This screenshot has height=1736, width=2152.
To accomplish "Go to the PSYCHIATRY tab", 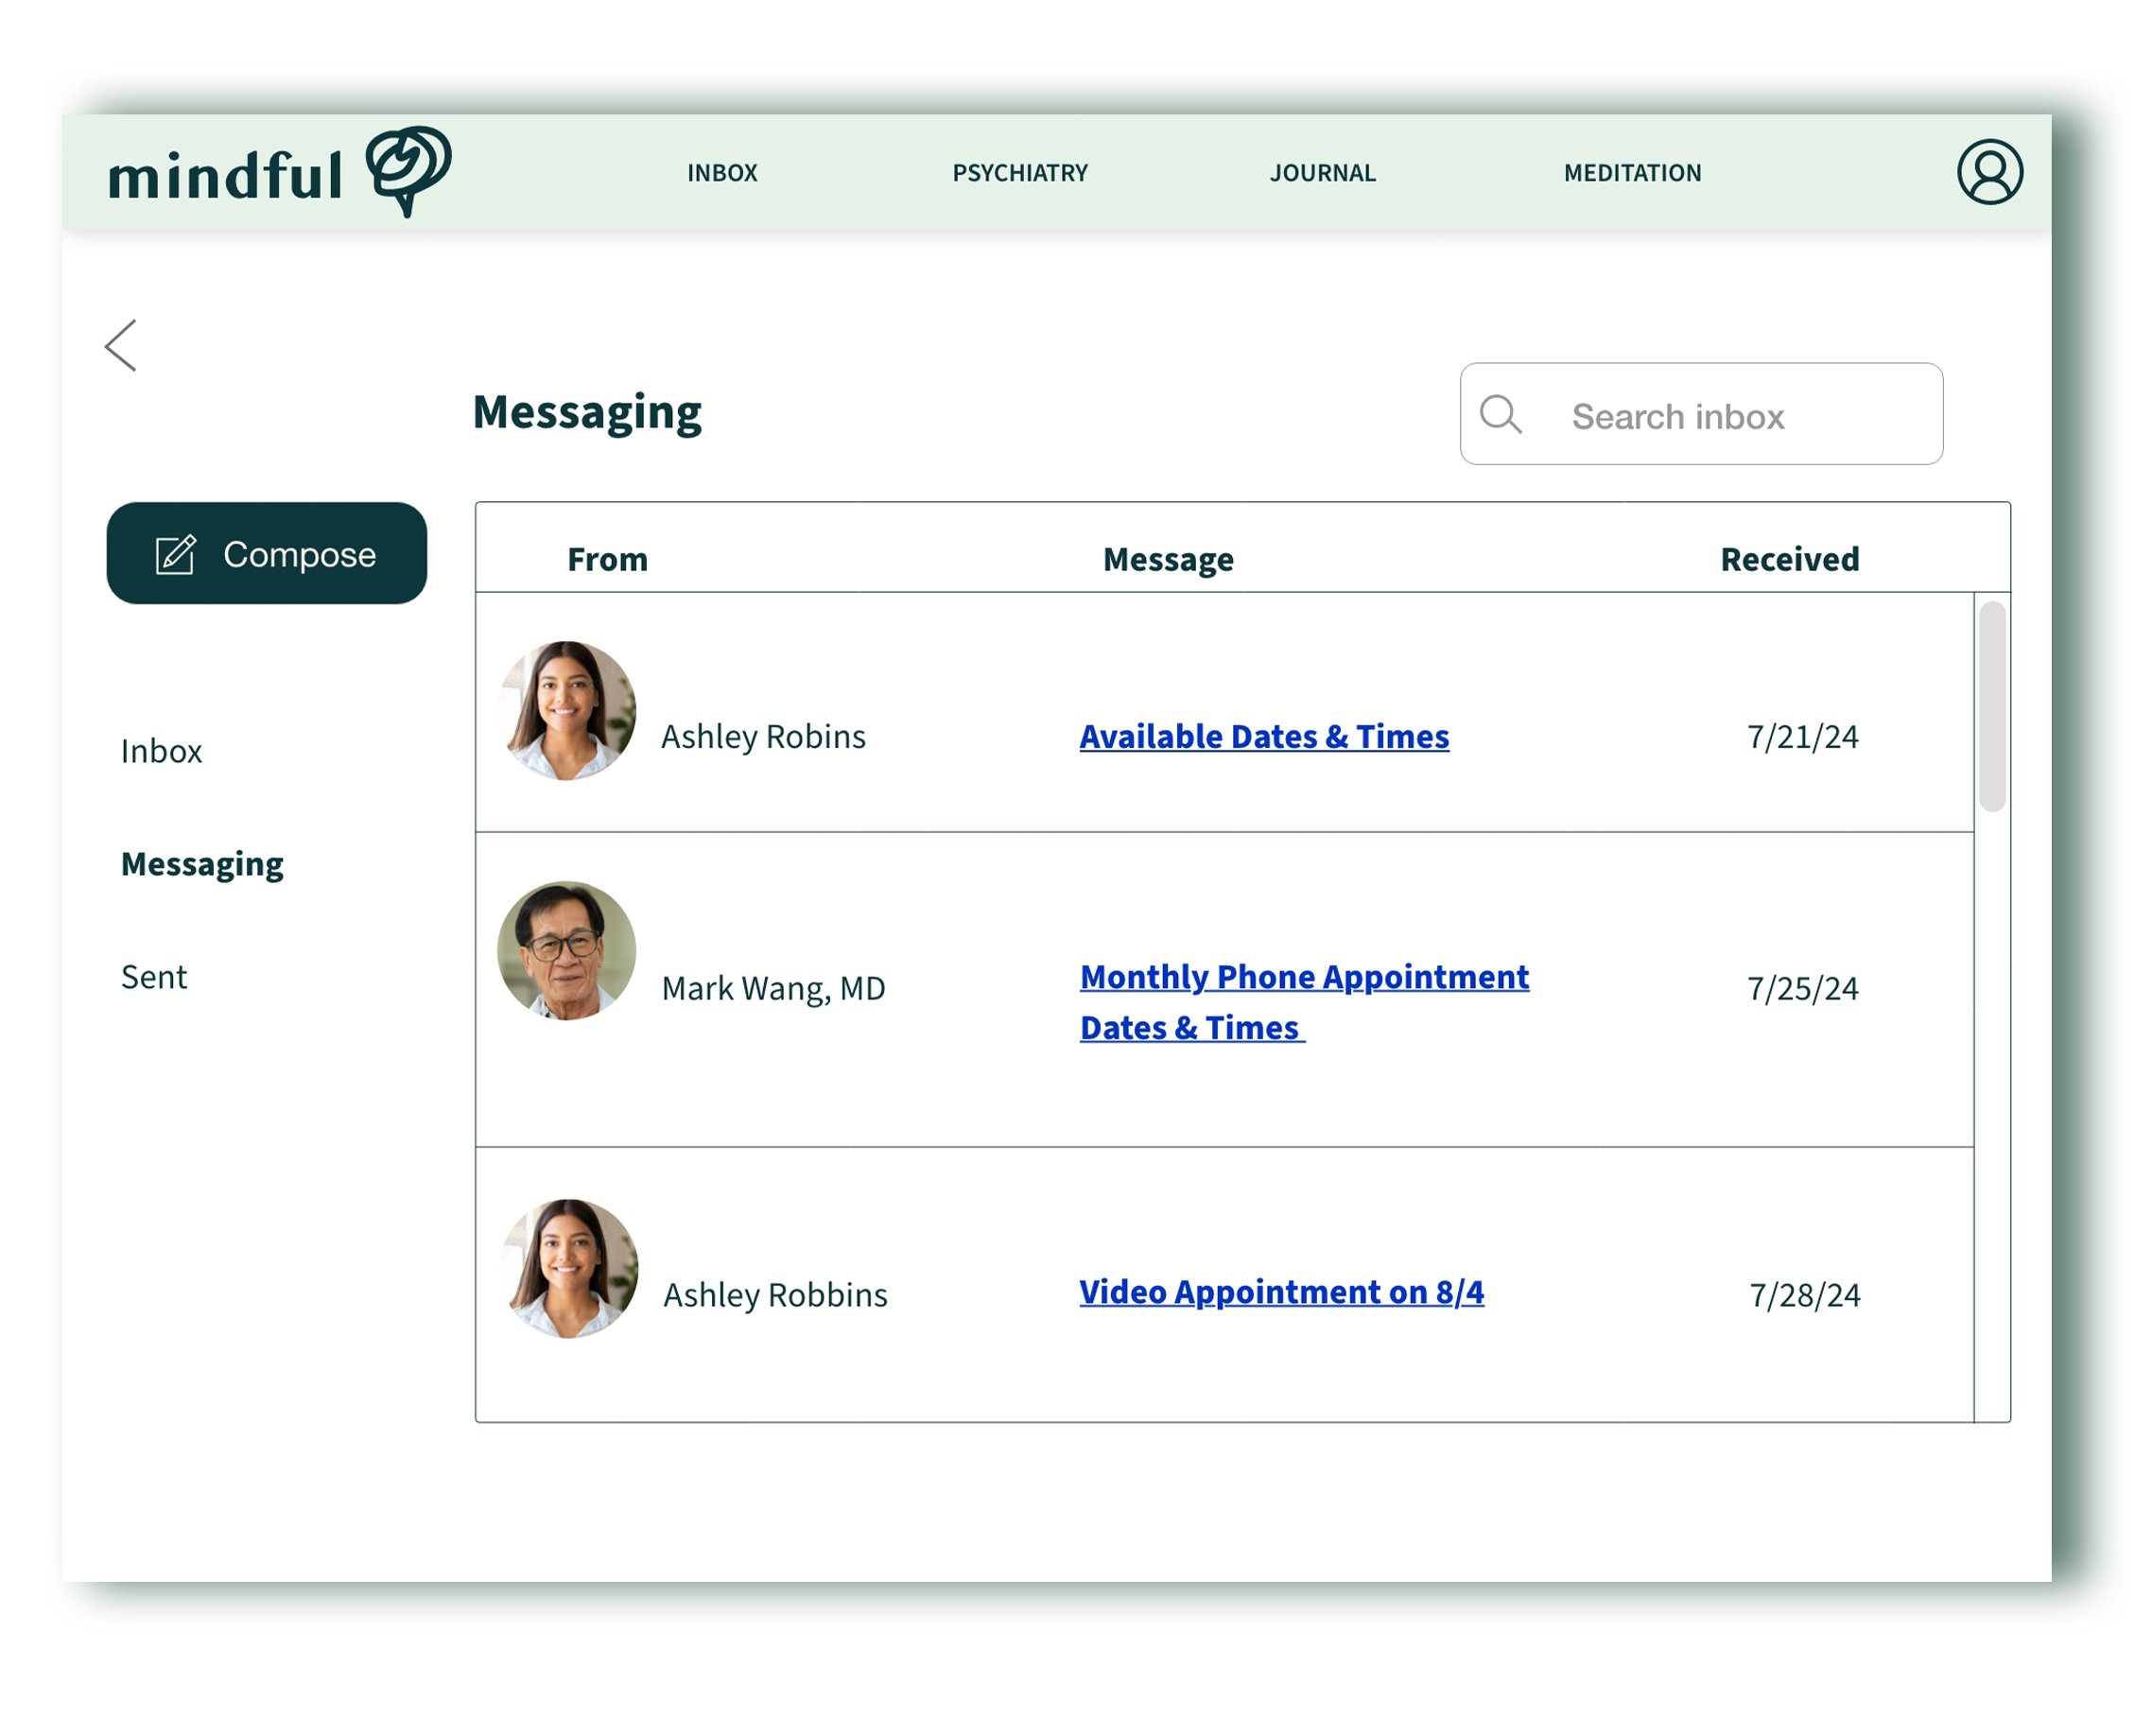I will pyautogui.click(x=1019, y=173).
